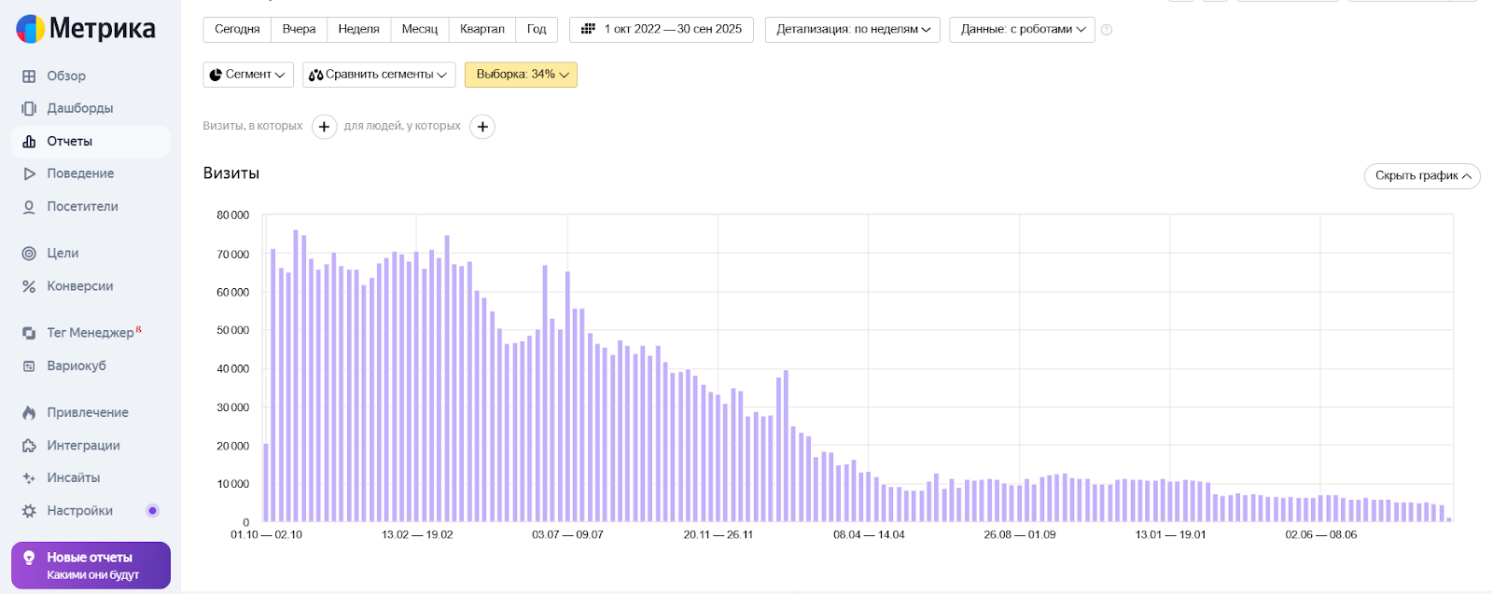Click help icon next to Данные dropdown
The width and height of the screenshot is (1493, 594).
tap(1107, 30)
